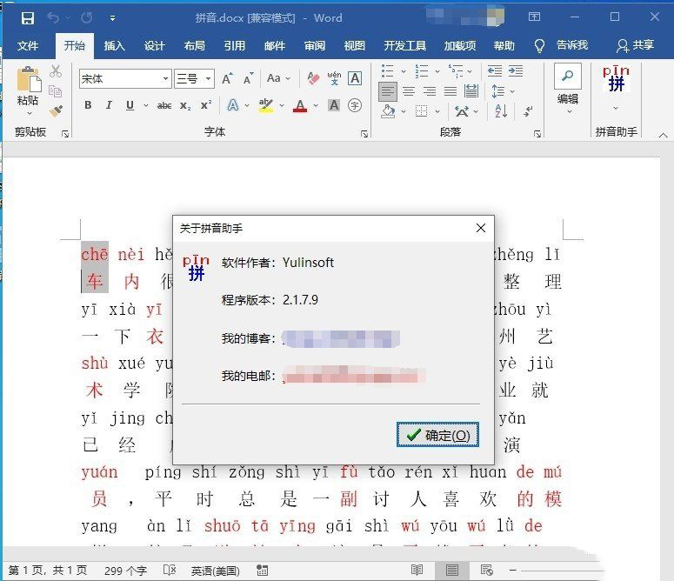The height and width of the screenshot is (581, 674).
Task: Click the multilevel list icon
Action: 456,71
